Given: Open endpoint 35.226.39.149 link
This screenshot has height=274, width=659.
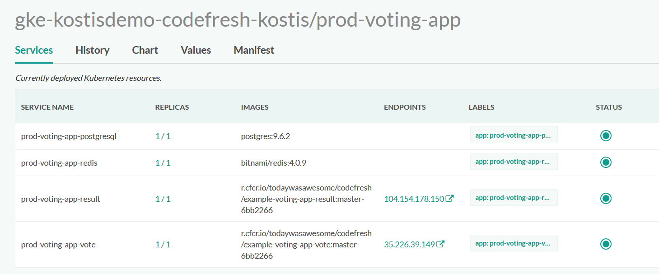Looking at the screenshot, I should [409, 244].
